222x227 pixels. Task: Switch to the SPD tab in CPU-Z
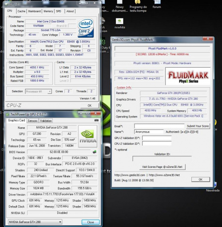59,11
